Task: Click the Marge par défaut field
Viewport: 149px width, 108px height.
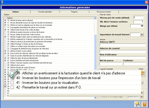Action: point(137,26)
